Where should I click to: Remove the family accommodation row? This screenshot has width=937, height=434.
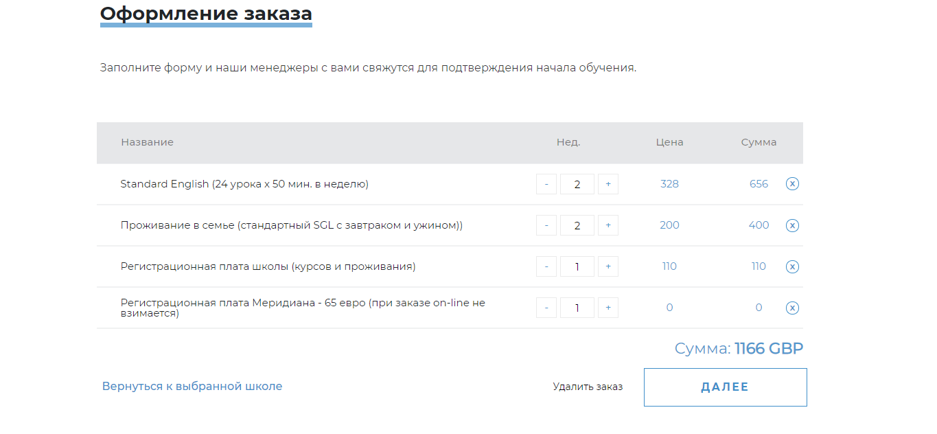(x=792, y=225)
